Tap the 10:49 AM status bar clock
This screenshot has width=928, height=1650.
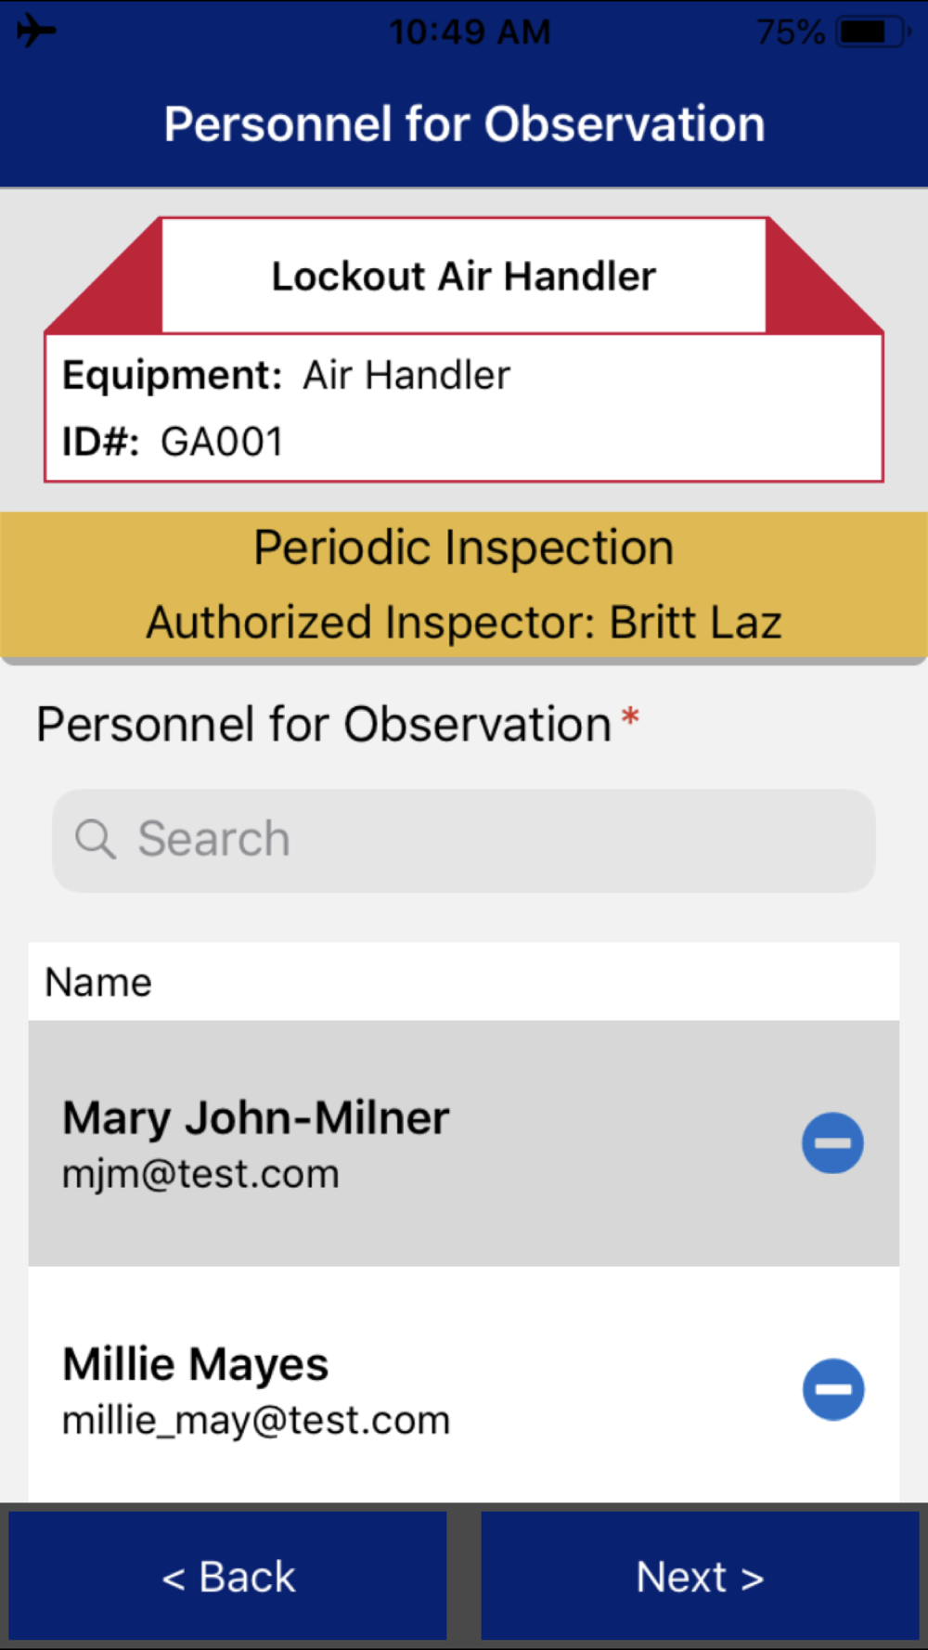pos(470,32)
